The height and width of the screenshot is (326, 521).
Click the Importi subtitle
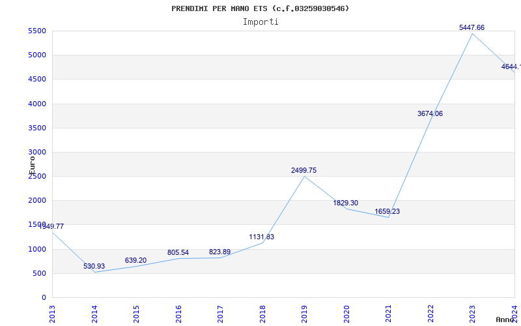click(x=260, y=22)
